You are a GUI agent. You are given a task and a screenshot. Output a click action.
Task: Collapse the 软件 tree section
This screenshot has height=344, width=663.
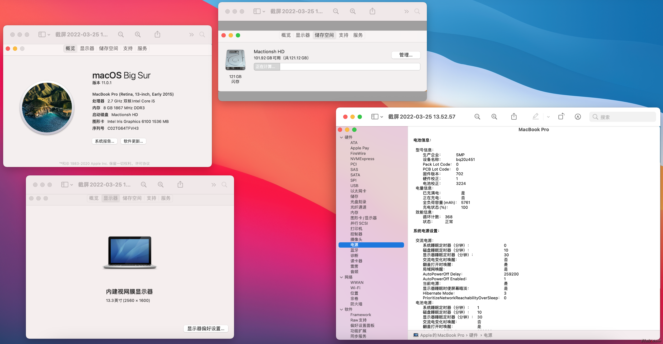point(341,309)
